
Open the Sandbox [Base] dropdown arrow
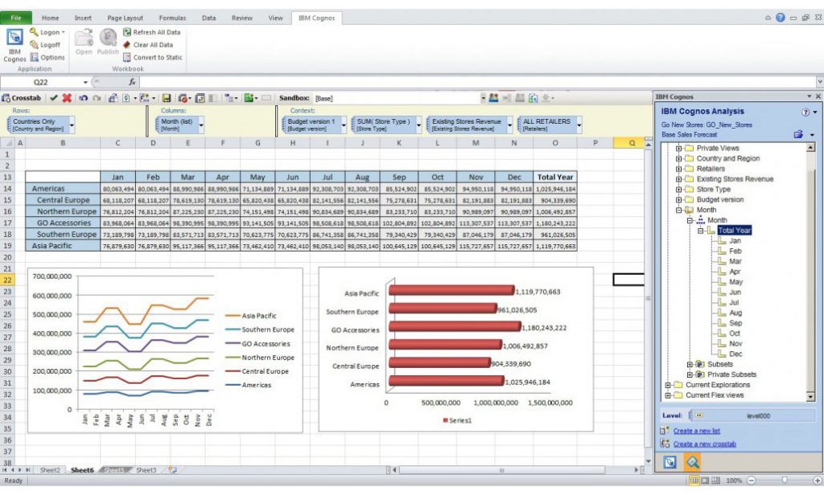pos(483,98)
